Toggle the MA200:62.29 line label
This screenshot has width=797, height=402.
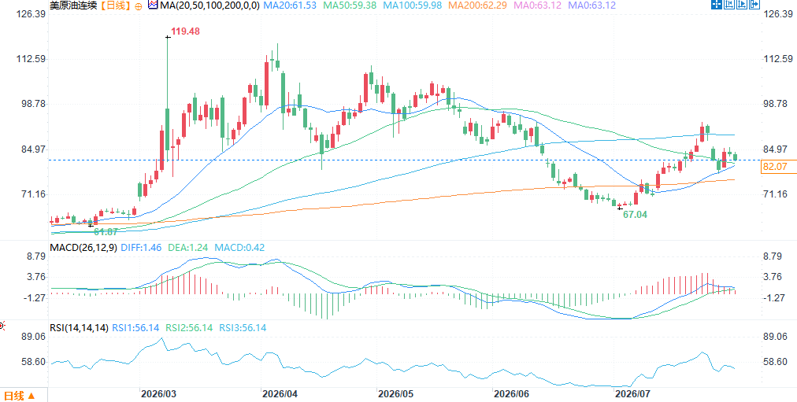(480, 6)
